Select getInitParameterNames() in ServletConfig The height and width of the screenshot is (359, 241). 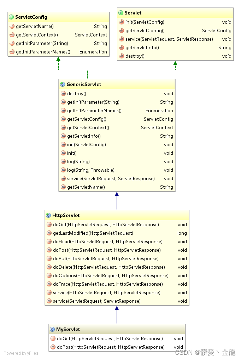tap(43, 52)
